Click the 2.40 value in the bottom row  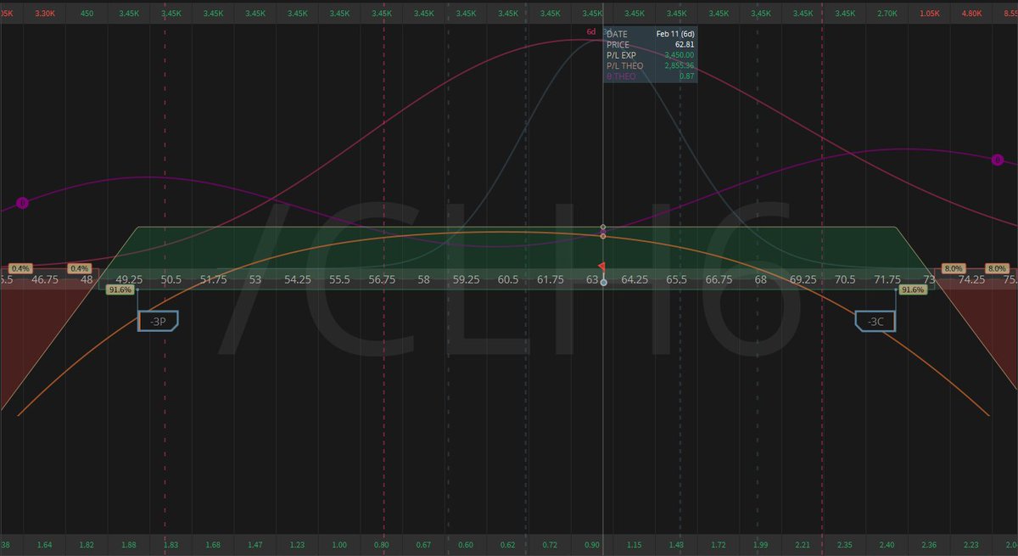887,543
